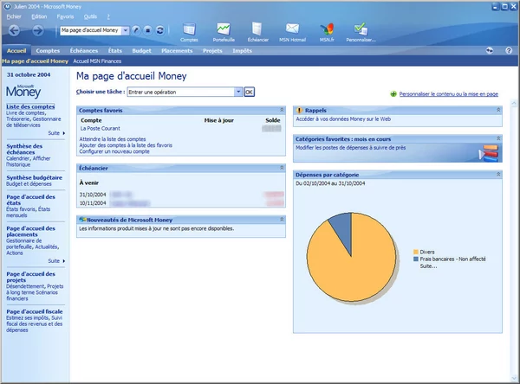The image size is (520, 384).
Task: Collapse the Nouveautés de Microsoft Money panel
Action: click(282, 219)
